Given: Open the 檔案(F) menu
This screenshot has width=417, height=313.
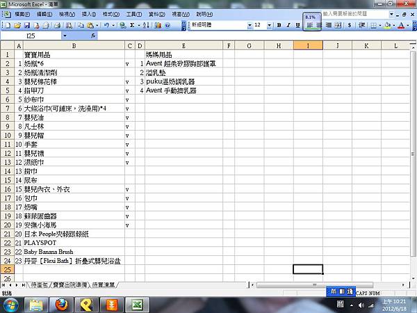Looking at the screenshot, I should [22, 14].
